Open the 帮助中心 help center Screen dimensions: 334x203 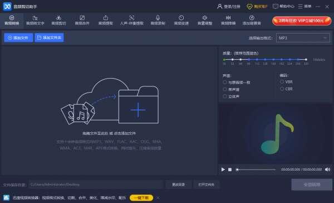coord(283,6)
